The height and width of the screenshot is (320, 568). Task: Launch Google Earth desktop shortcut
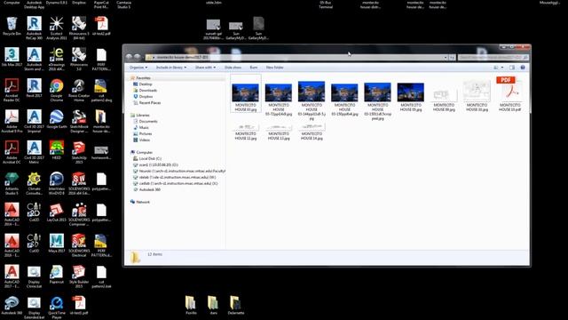[x=57, y=119]
